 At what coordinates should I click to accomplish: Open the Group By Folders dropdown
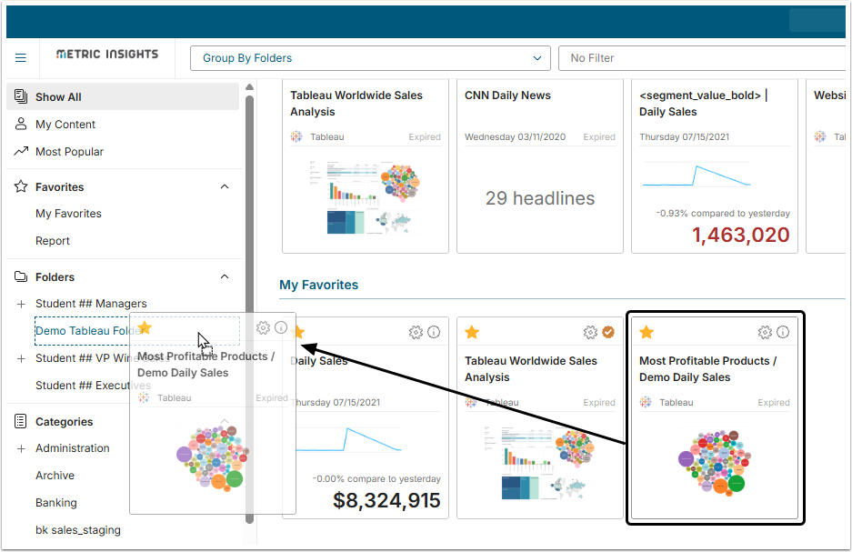370,58
